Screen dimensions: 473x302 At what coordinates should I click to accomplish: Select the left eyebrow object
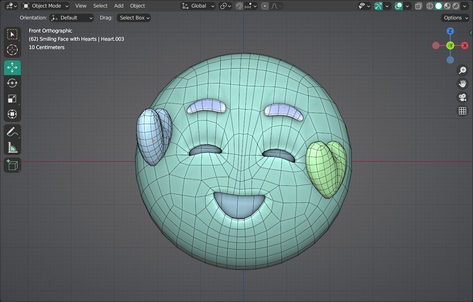[x=206, y=106]
